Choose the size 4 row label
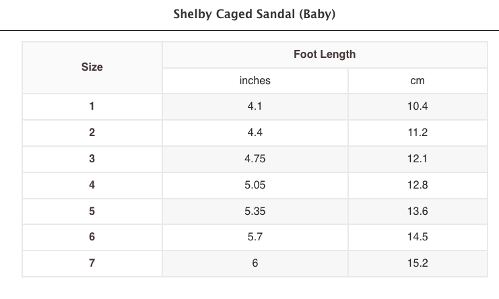The width and height of the screenshot is (499, 299). point(92,185)
